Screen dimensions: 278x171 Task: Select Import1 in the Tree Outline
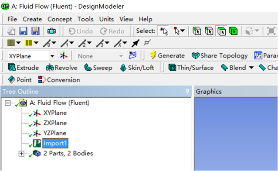click(55, 143)
